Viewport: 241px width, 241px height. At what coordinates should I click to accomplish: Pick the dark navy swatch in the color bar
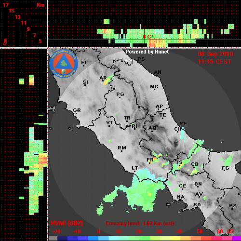pyautogui.click(x=62, y=238)
